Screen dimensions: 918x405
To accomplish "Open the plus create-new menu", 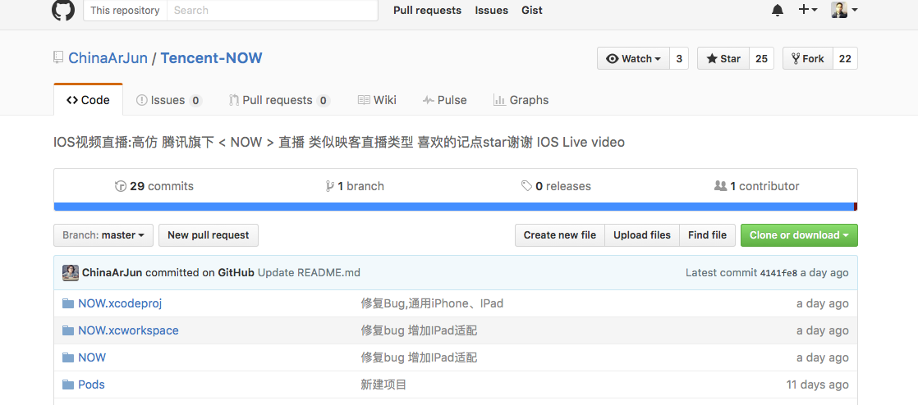I will (808, 10).
